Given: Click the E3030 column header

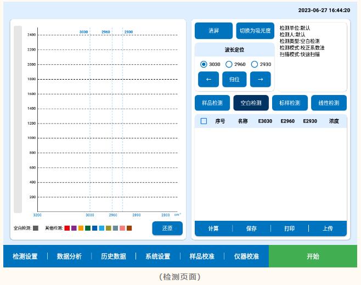Looking at the screenshot, I should (265, 121).
